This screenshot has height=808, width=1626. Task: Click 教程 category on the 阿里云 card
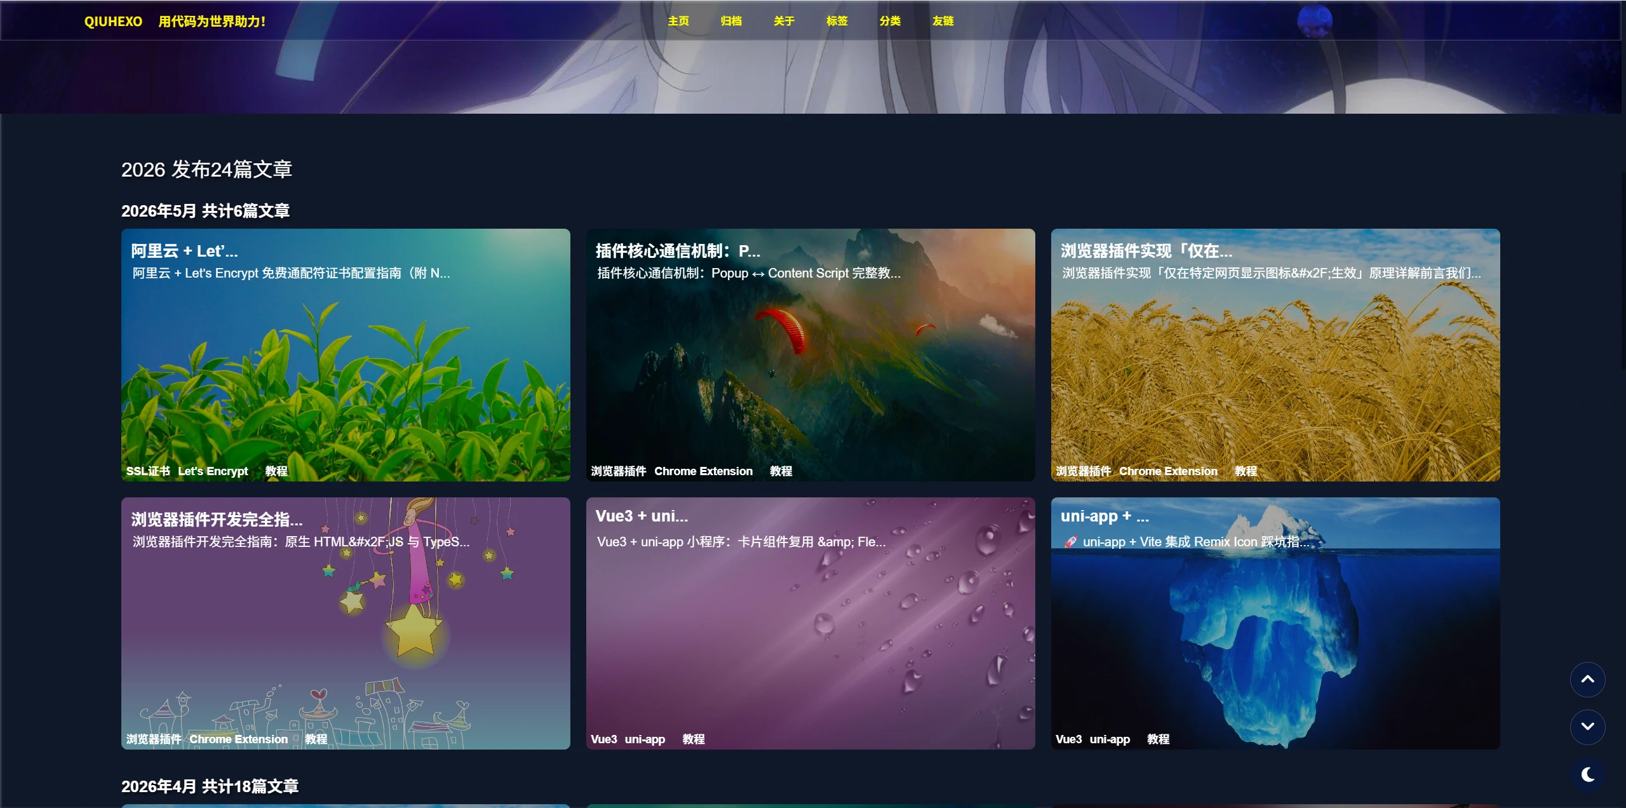276,471
